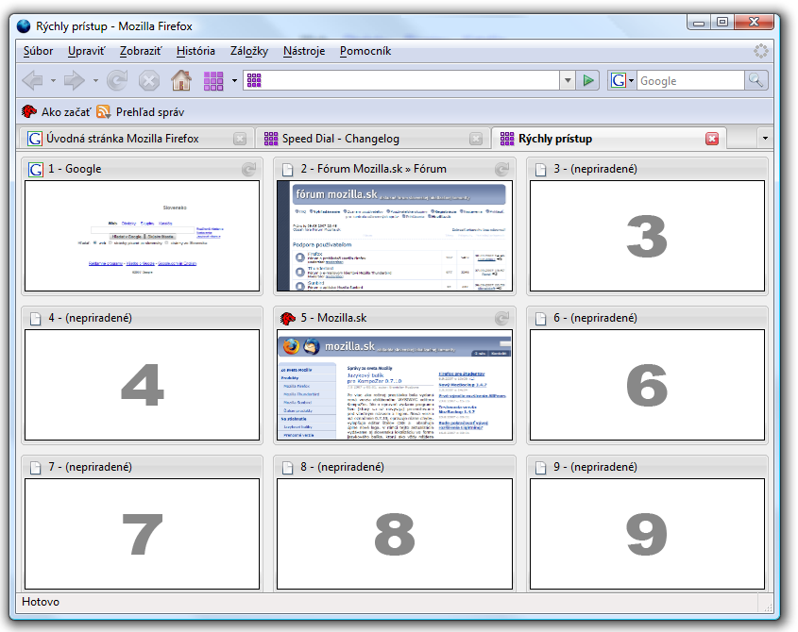Click the '4 - (nepriradené)' dial title
Image resolution: width=798 pixels, height=632 pixels.
(90, 318)
